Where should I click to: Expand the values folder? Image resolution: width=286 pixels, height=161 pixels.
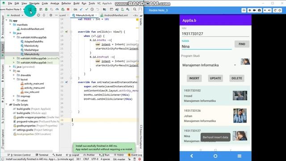point(14,100)
